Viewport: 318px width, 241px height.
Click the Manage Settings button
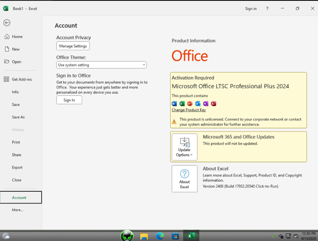click(x=73, y=46)
